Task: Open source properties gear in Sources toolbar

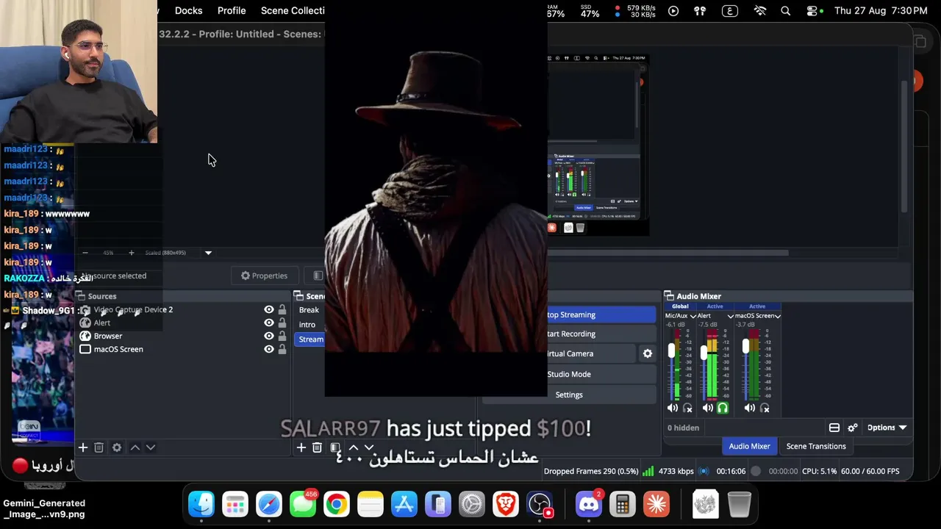Action: (117, 447)
